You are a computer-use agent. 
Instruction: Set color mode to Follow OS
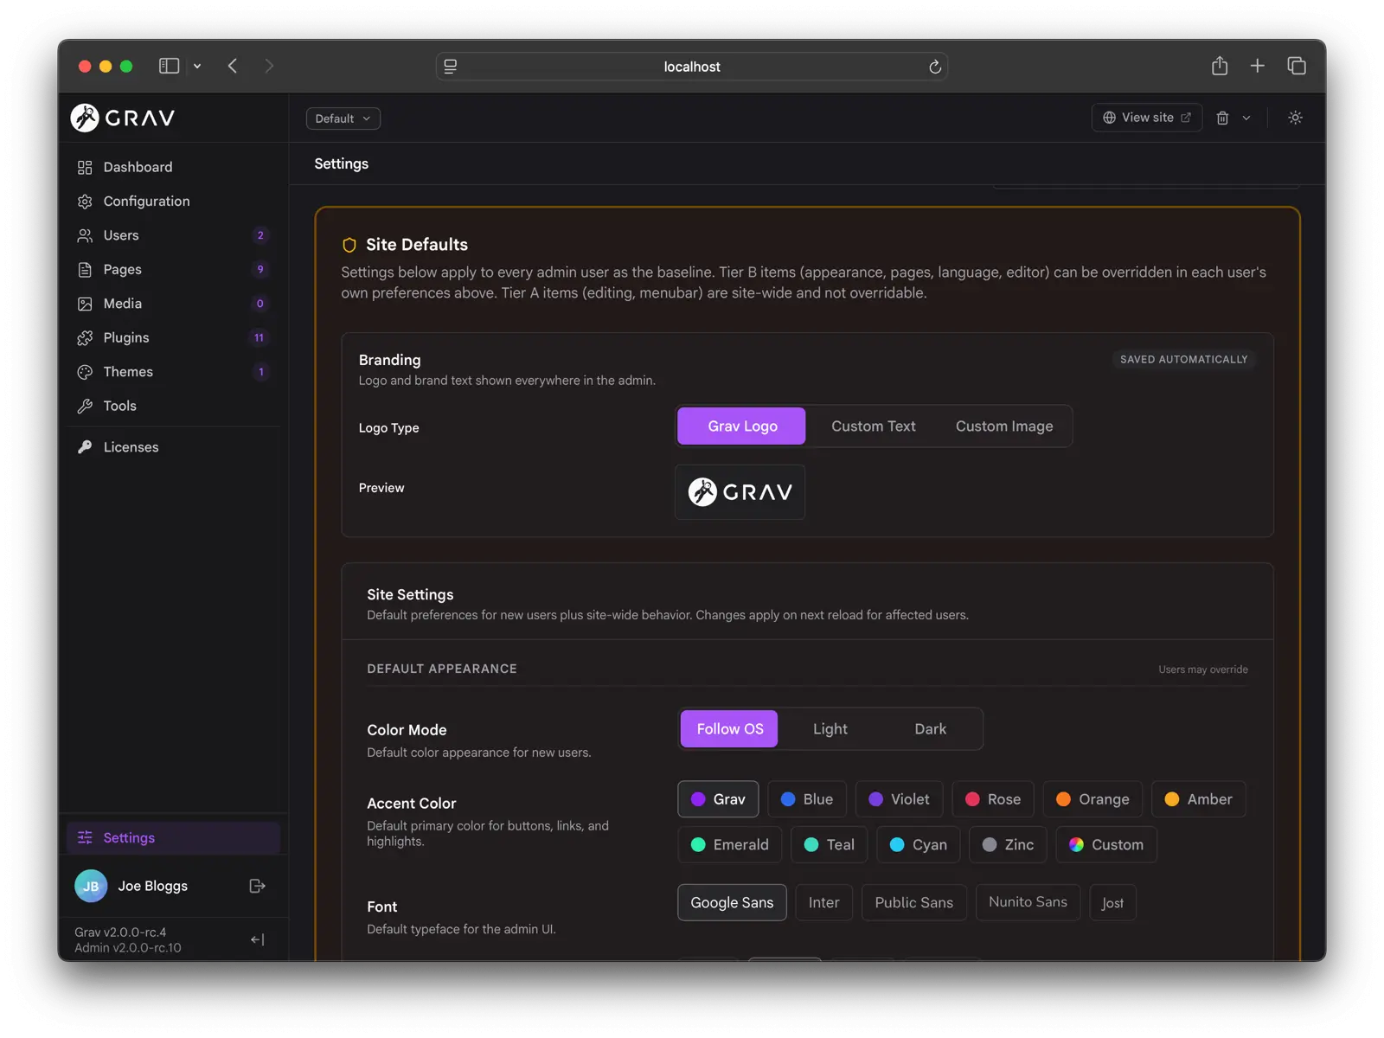pos(729,729)
